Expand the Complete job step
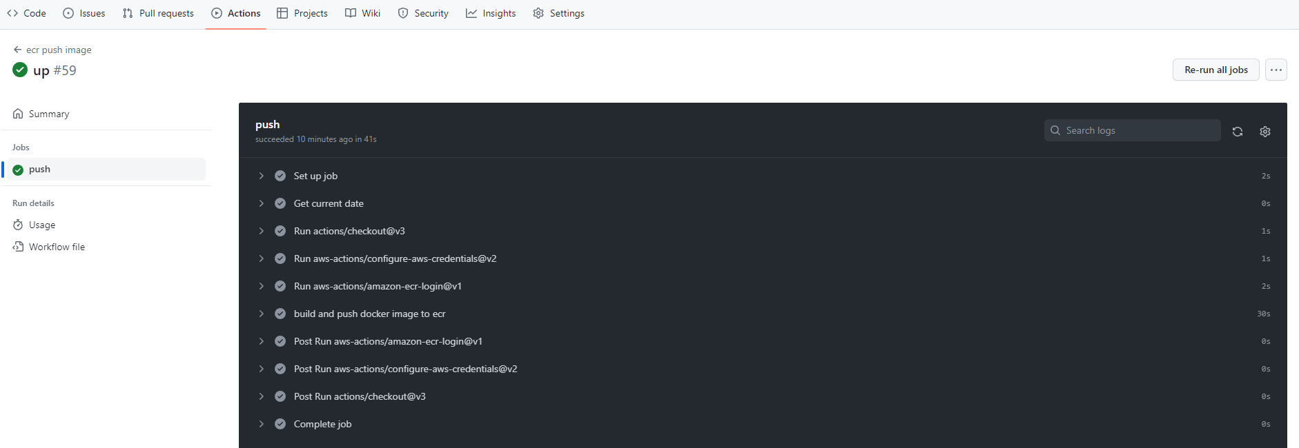The width and height of the screenshot is (1299, 448). [x=262, y=424]
